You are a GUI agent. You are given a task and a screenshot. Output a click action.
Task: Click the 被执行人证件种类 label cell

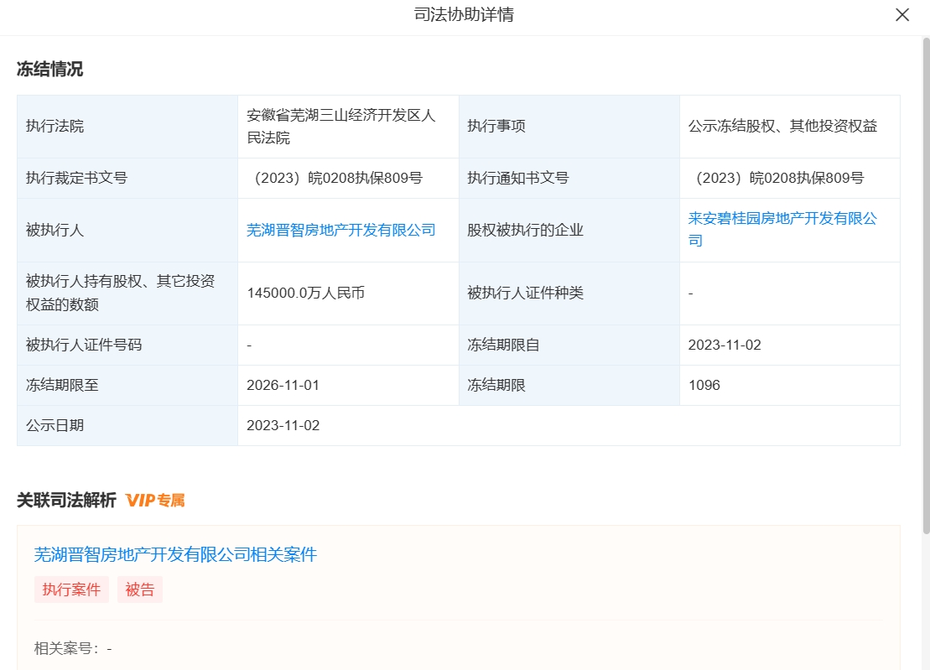(x=569, y=293)
